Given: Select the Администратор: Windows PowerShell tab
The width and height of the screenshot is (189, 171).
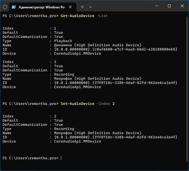Looking at the screenshot, I should click(x=43, y=7).
